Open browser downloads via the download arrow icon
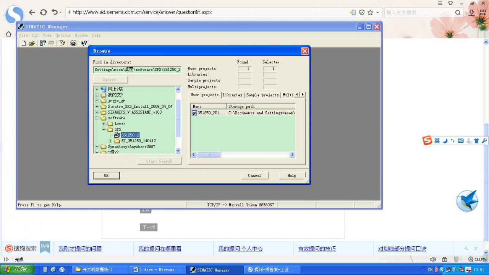489x275 pixels. (x=471, y=12)
